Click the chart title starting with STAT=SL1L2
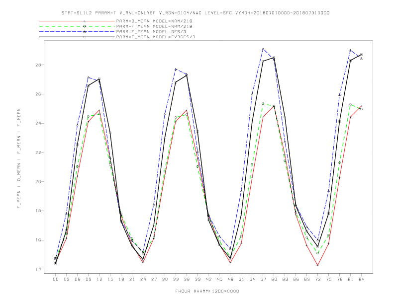 coord(196,13)
